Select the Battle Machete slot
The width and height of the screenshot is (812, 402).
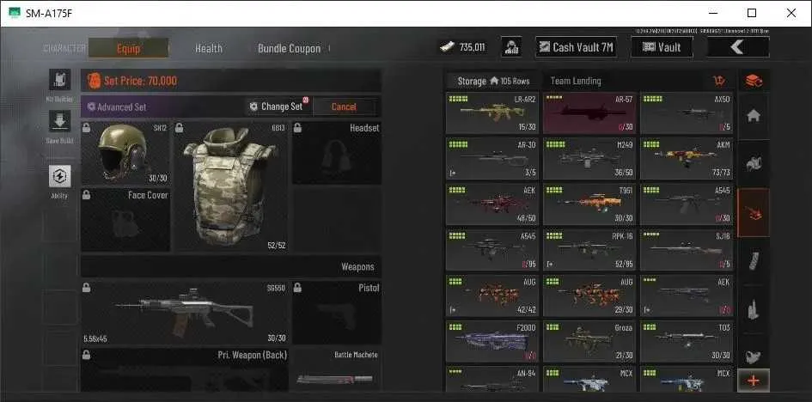337,370
